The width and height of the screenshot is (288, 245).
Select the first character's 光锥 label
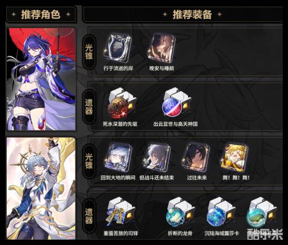coord(89,52)
